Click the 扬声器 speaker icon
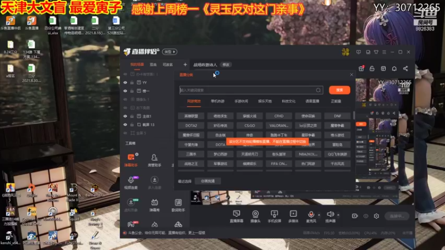This screenshot has height=250, width=445. (330, 214)
